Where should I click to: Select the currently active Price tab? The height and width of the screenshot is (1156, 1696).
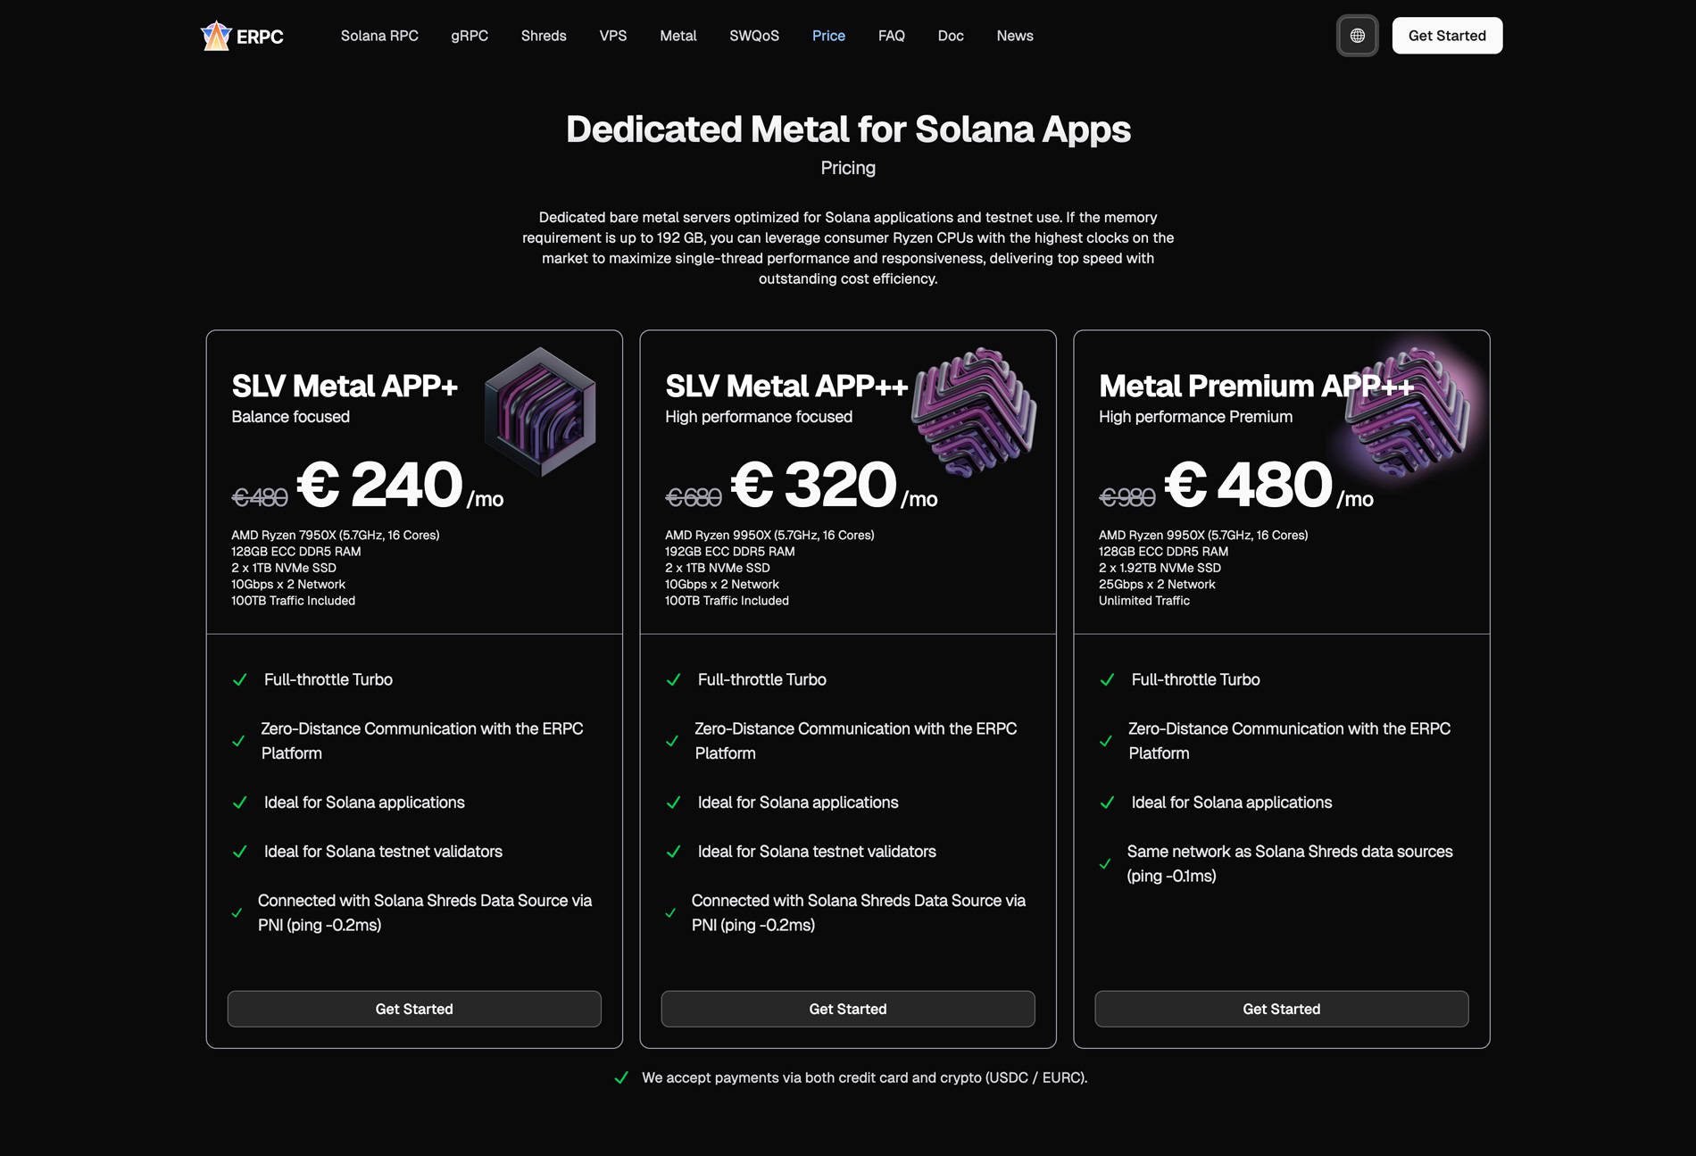click(x=828, y=36)
